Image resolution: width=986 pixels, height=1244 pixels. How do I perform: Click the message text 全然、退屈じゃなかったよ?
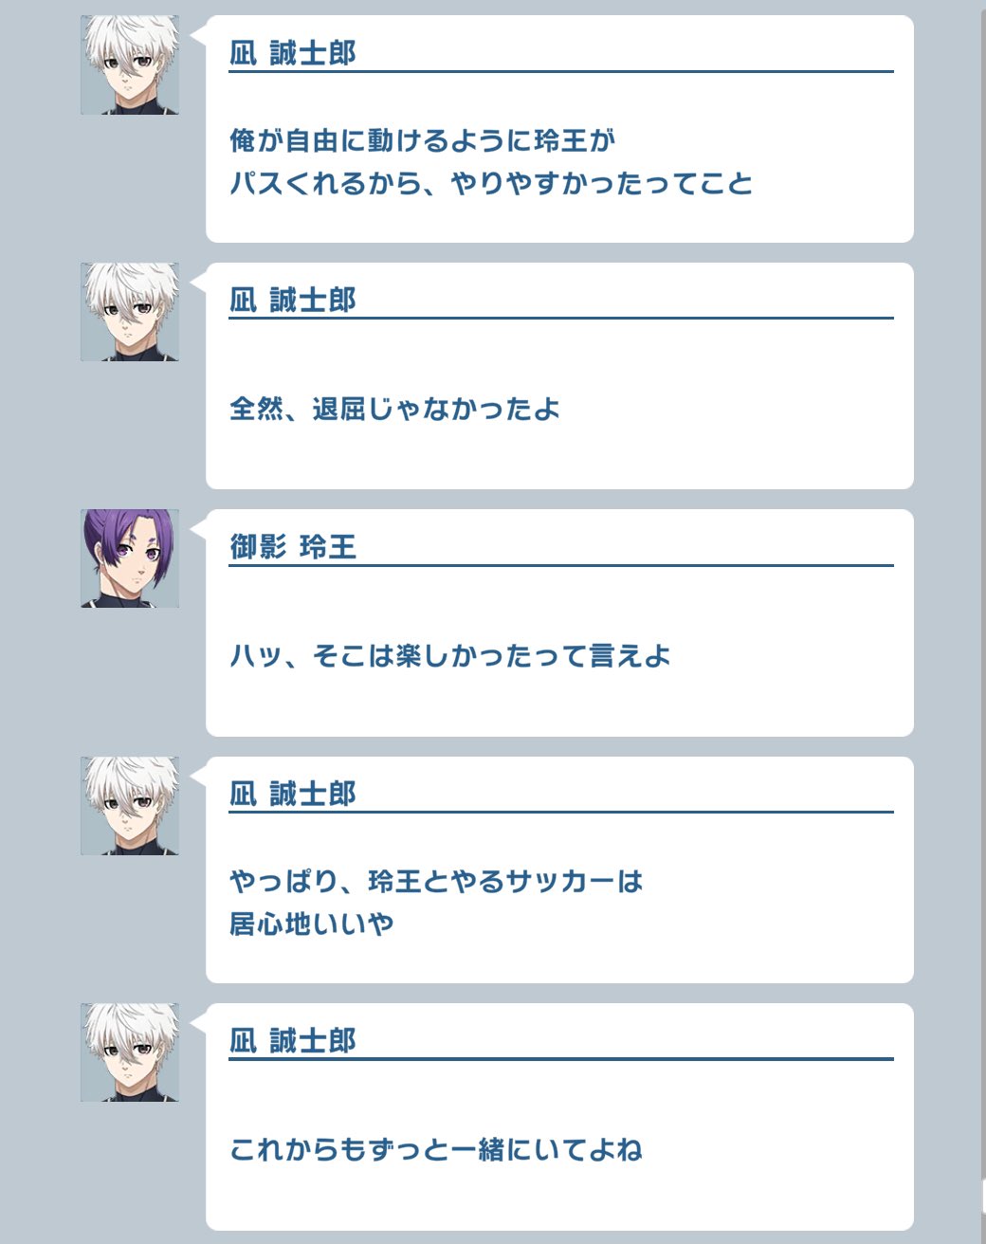394,409
